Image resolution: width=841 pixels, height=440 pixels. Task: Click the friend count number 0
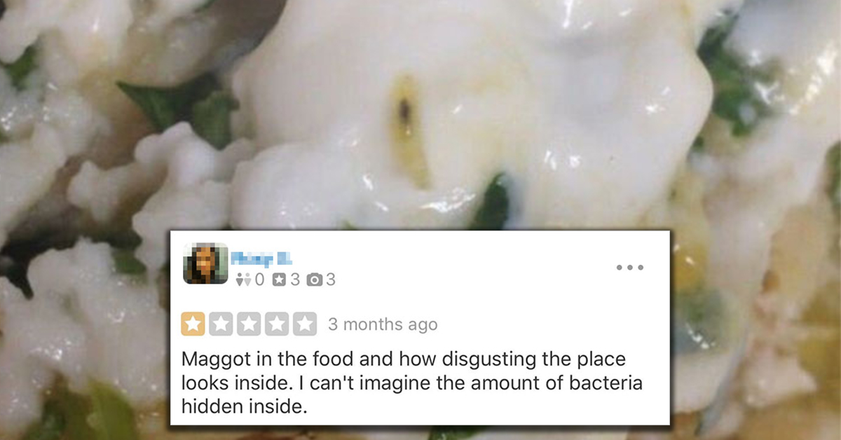[259, 280]
